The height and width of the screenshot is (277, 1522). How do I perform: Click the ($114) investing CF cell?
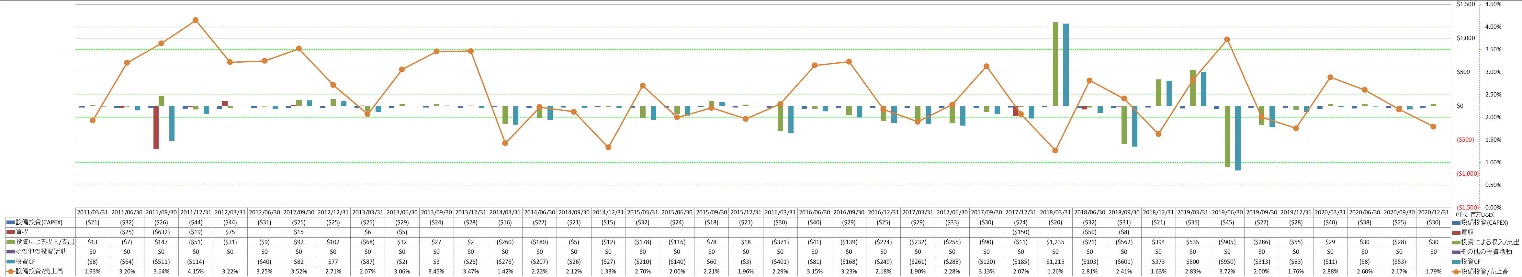[196, 262]
